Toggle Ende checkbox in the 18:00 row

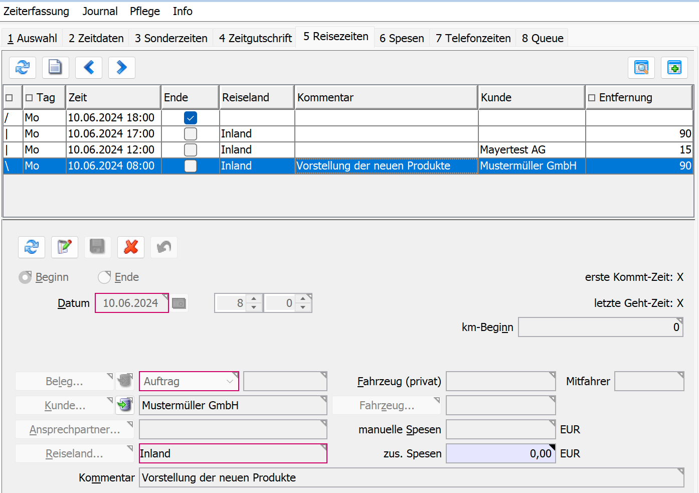(x=191, y=118)
